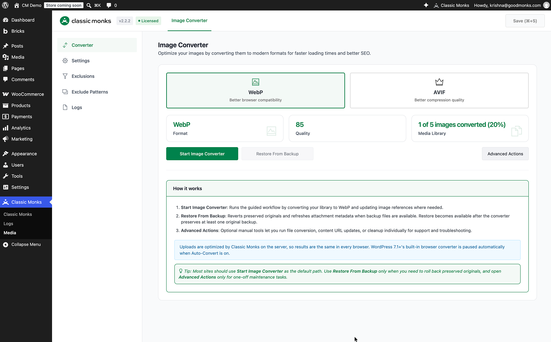551x342 pixels.
Task: Click the plugin Settings gear icon
Action: click(x=65, y=60)
